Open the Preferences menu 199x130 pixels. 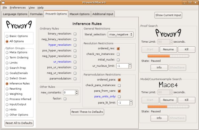(18, 8)
